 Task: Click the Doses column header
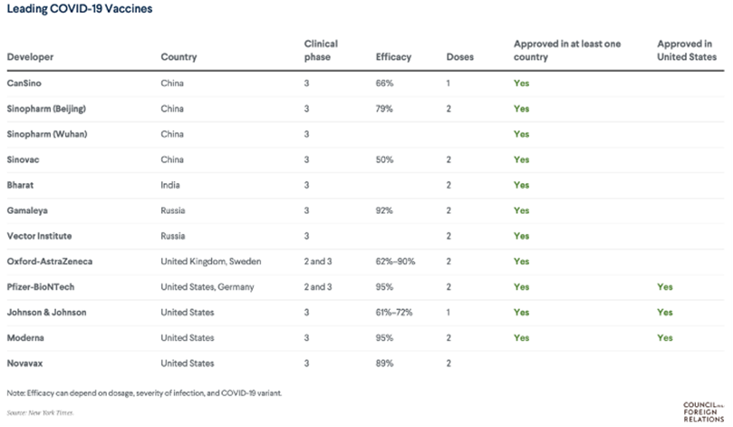point(459,57)
